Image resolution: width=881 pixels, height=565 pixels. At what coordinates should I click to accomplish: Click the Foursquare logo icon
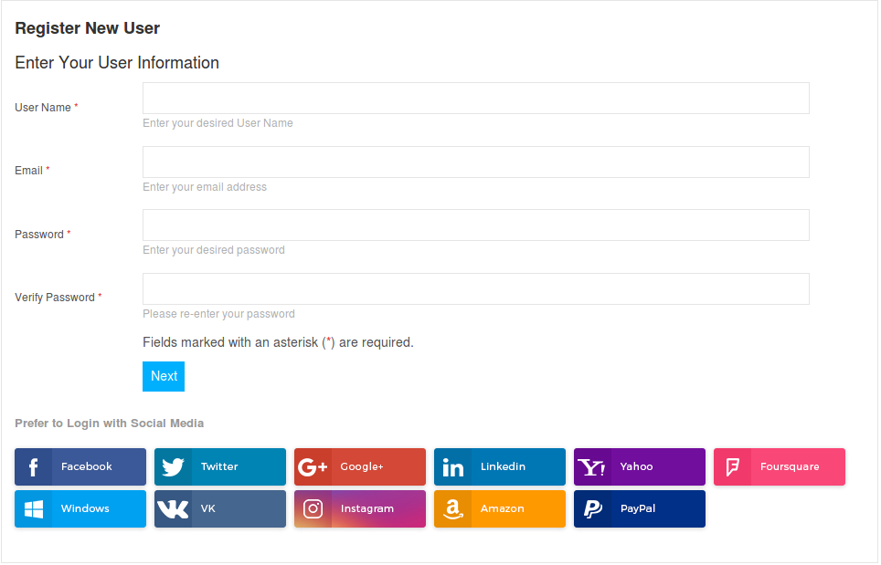click(732, 467)
